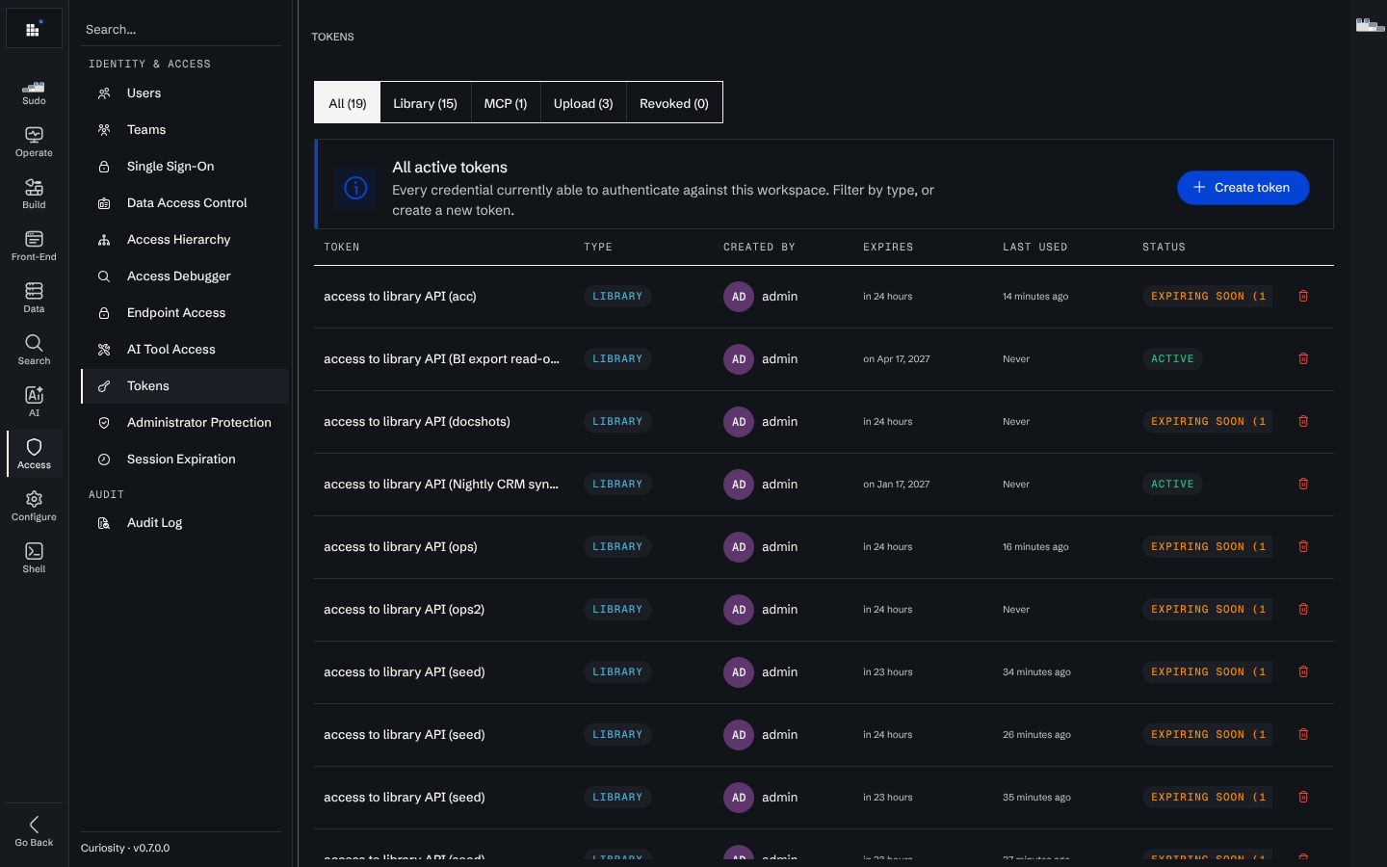This screenshot has height=867, width=1387.
Task: Click the top-right corner avatar icon
Action: tap(1369, 25)
